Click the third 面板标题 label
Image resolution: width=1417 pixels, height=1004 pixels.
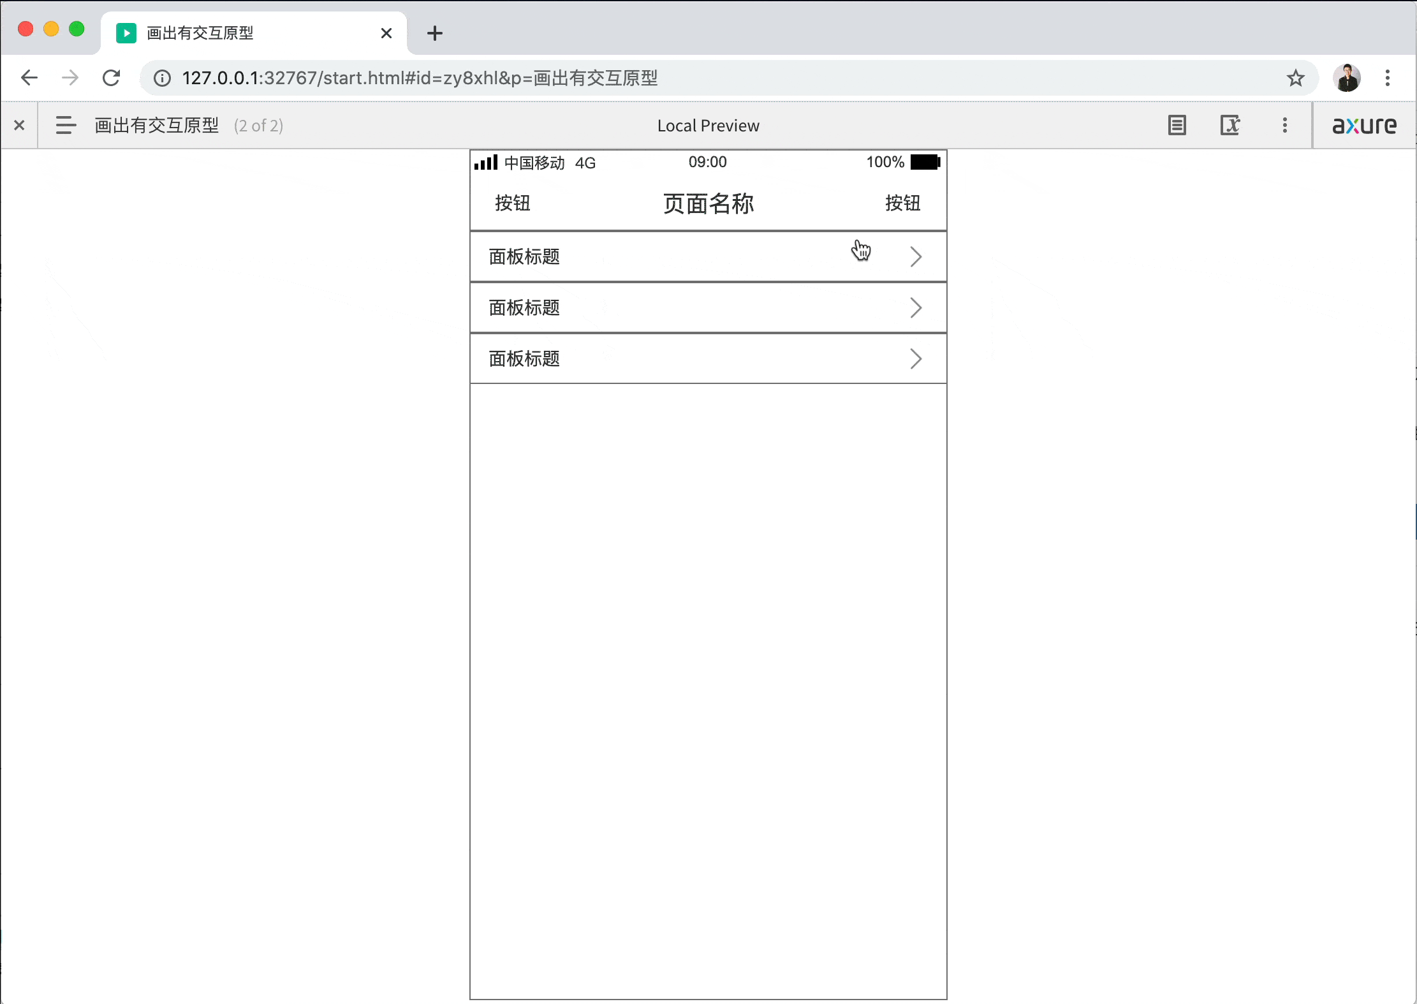524,358
